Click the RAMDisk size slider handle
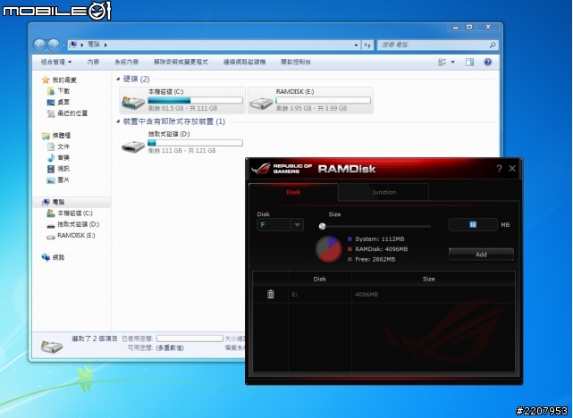573x418 pixels. [322, 226]
